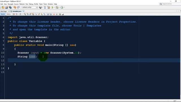This screenshot has height=102, width=181.
Task: Open the Profile Project dropdown arrow
Action: 64,7
